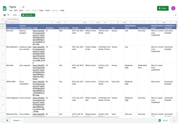
Task: Expand hidden columns after column N
Action: (123, 22)
